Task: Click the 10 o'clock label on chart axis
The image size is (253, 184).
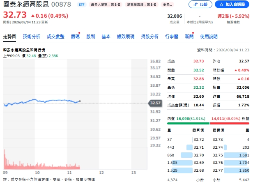Action: (x=37, y=173)
